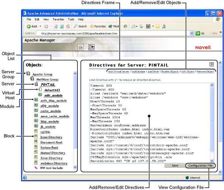Viewport: 224px width, 190px height.
Task: Click the Add Block link
Action: pos(153,71)
